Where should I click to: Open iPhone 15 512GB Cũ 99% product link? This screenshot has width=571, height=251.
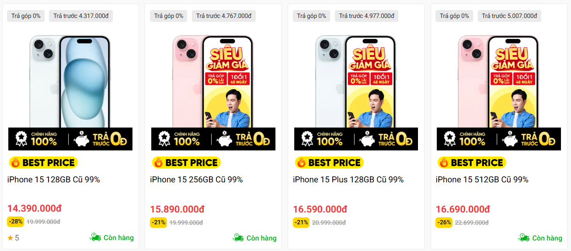pyautogui.click(x=482, y=180)
